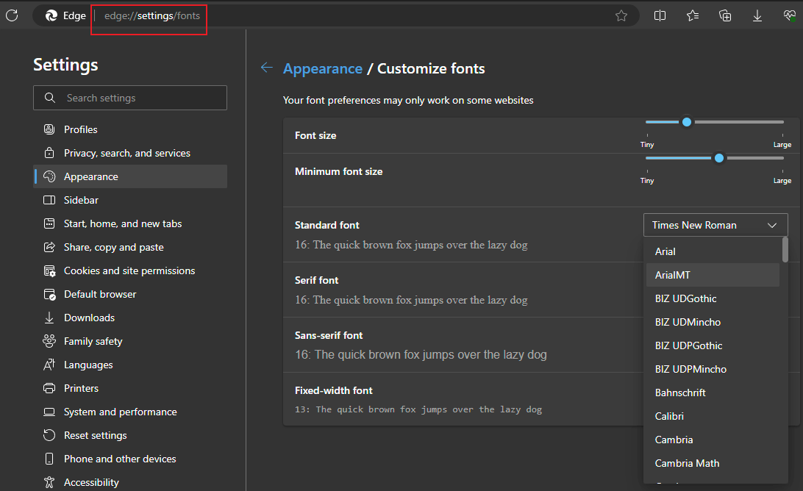Click the Downloads arrow icon in sidebar
Image resolution: width=803 pixels, height=491 pixels.
(49, 318)
